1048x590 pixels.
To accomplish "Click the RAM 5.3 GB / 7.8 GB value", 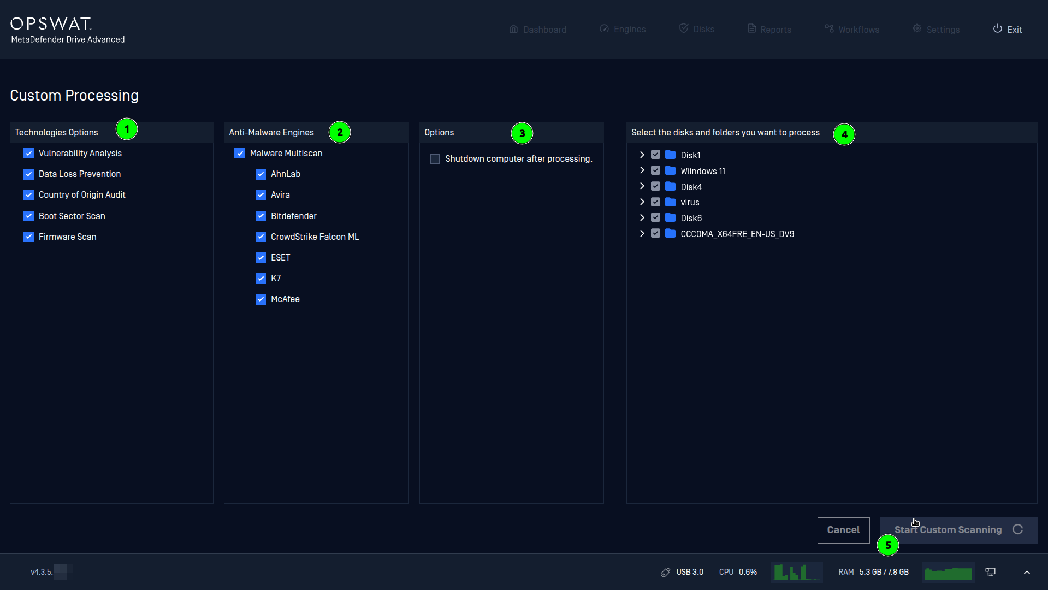I will 884,572.
